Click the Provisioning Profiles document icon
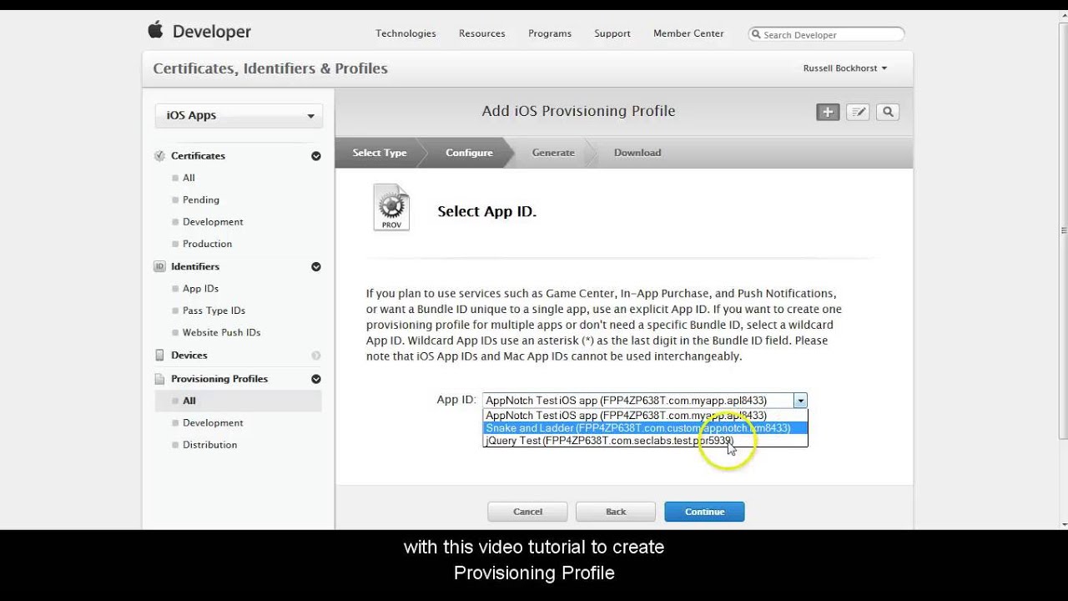 click(x=159, y=379)
